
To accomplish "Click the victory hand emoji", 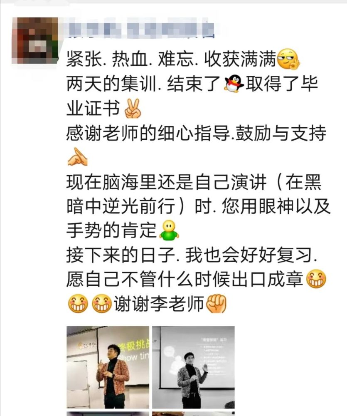I will click(x=133, y=109).
